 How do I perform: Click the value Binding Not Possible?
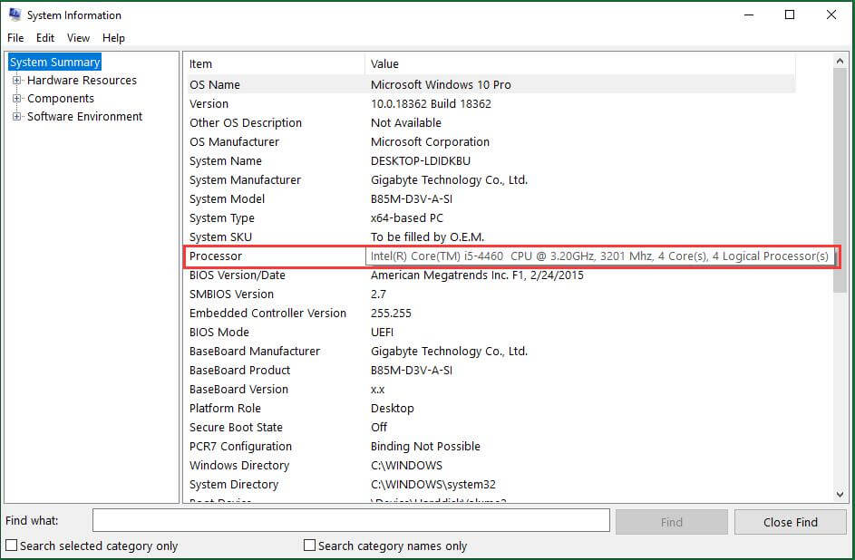point(425,447)
